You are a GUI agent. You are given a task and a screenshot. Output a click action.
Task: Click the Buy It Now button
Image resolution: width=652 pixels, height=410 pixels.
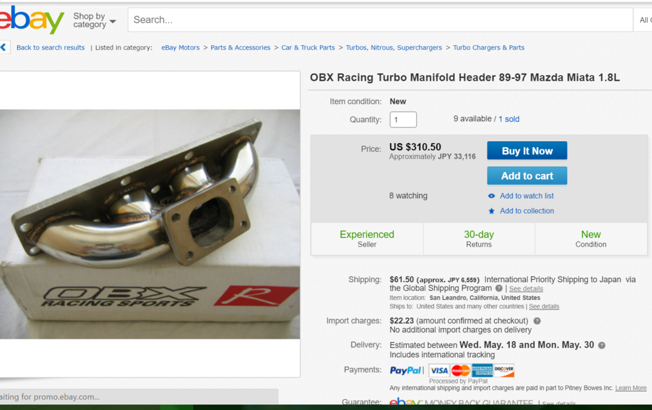pos(527,151)
